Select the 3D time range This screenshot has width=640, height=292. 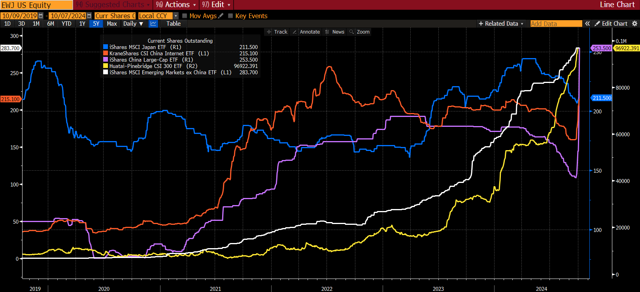click(22, 24)
